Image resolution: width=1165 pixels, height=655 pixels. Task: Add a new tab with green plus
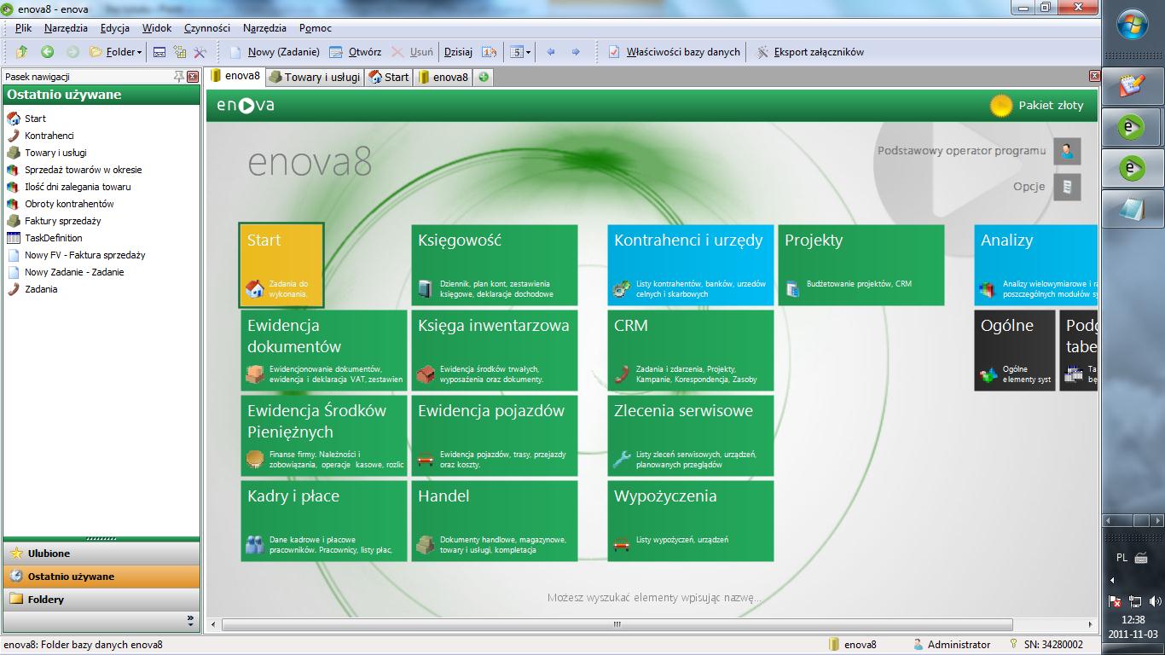[x=484, y=77]
